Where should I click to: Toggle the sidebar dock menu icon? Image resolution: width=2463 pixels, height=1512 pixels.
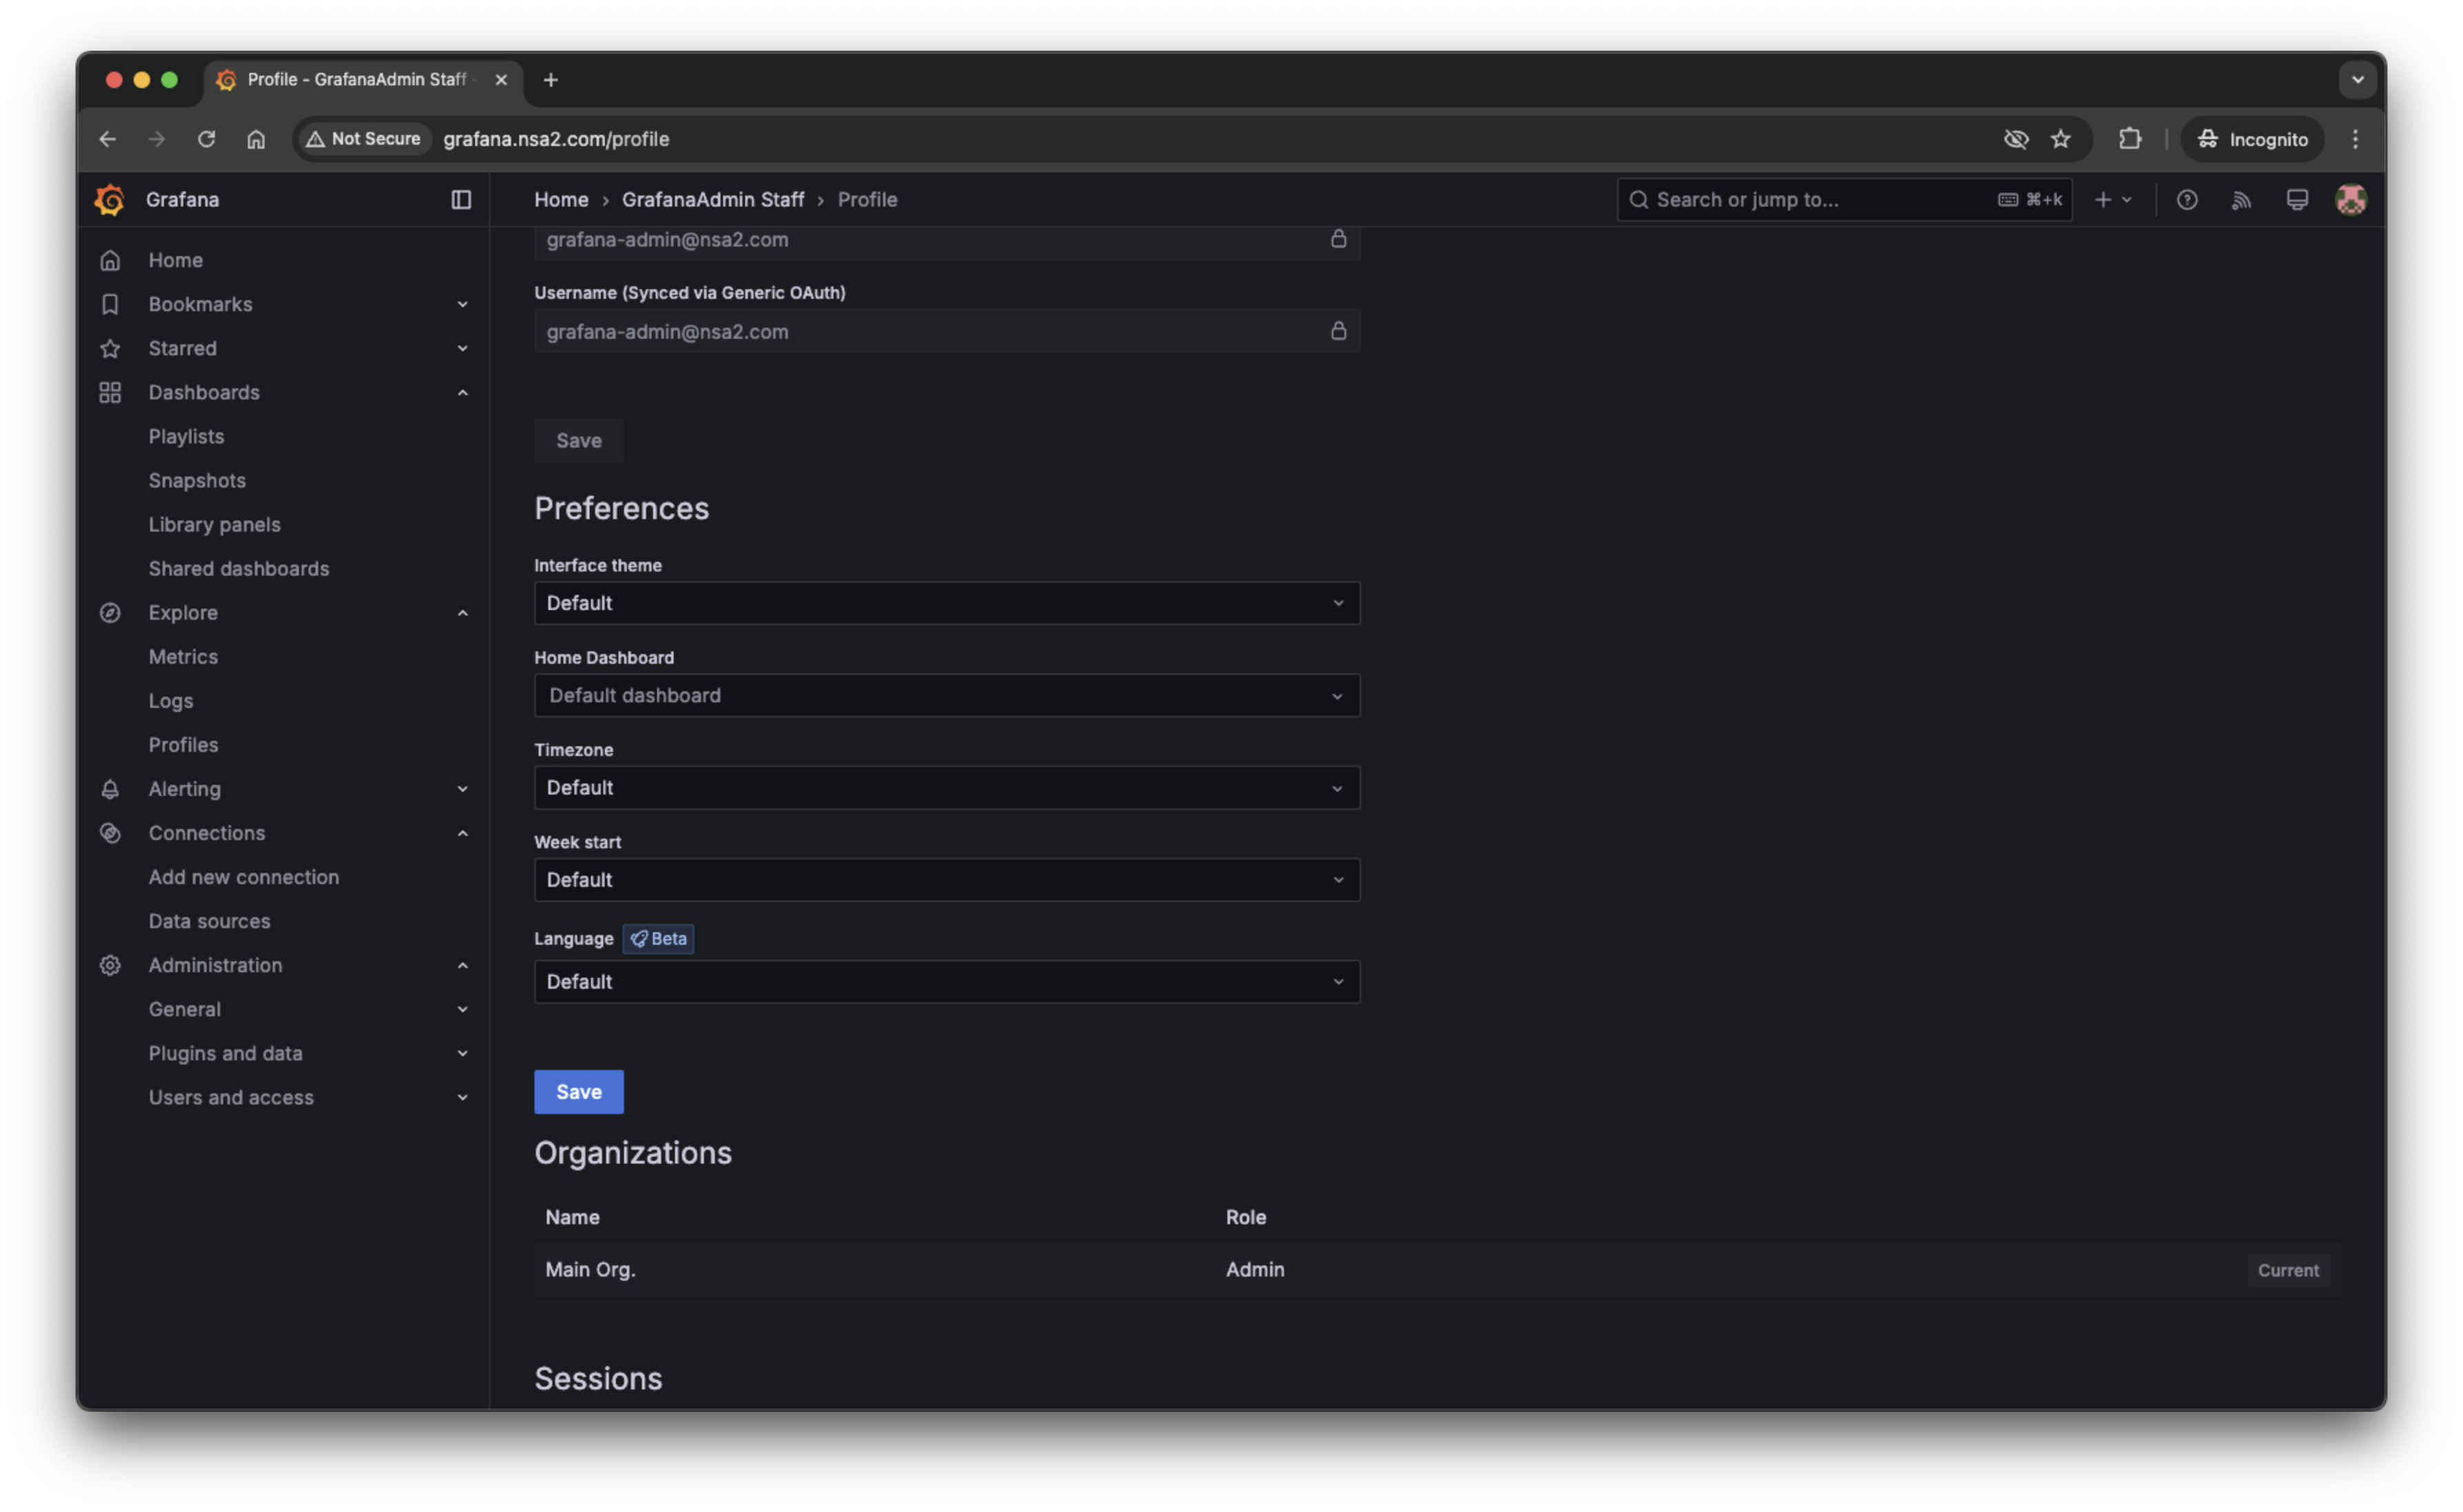(460, 199)
